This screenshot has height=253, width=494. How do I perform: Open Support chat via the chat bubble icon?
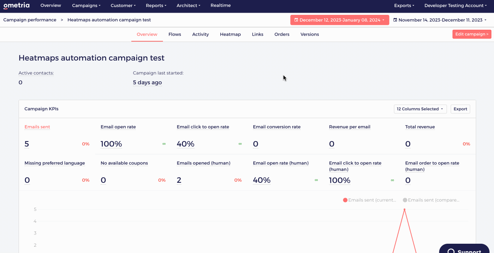[451, 251]
